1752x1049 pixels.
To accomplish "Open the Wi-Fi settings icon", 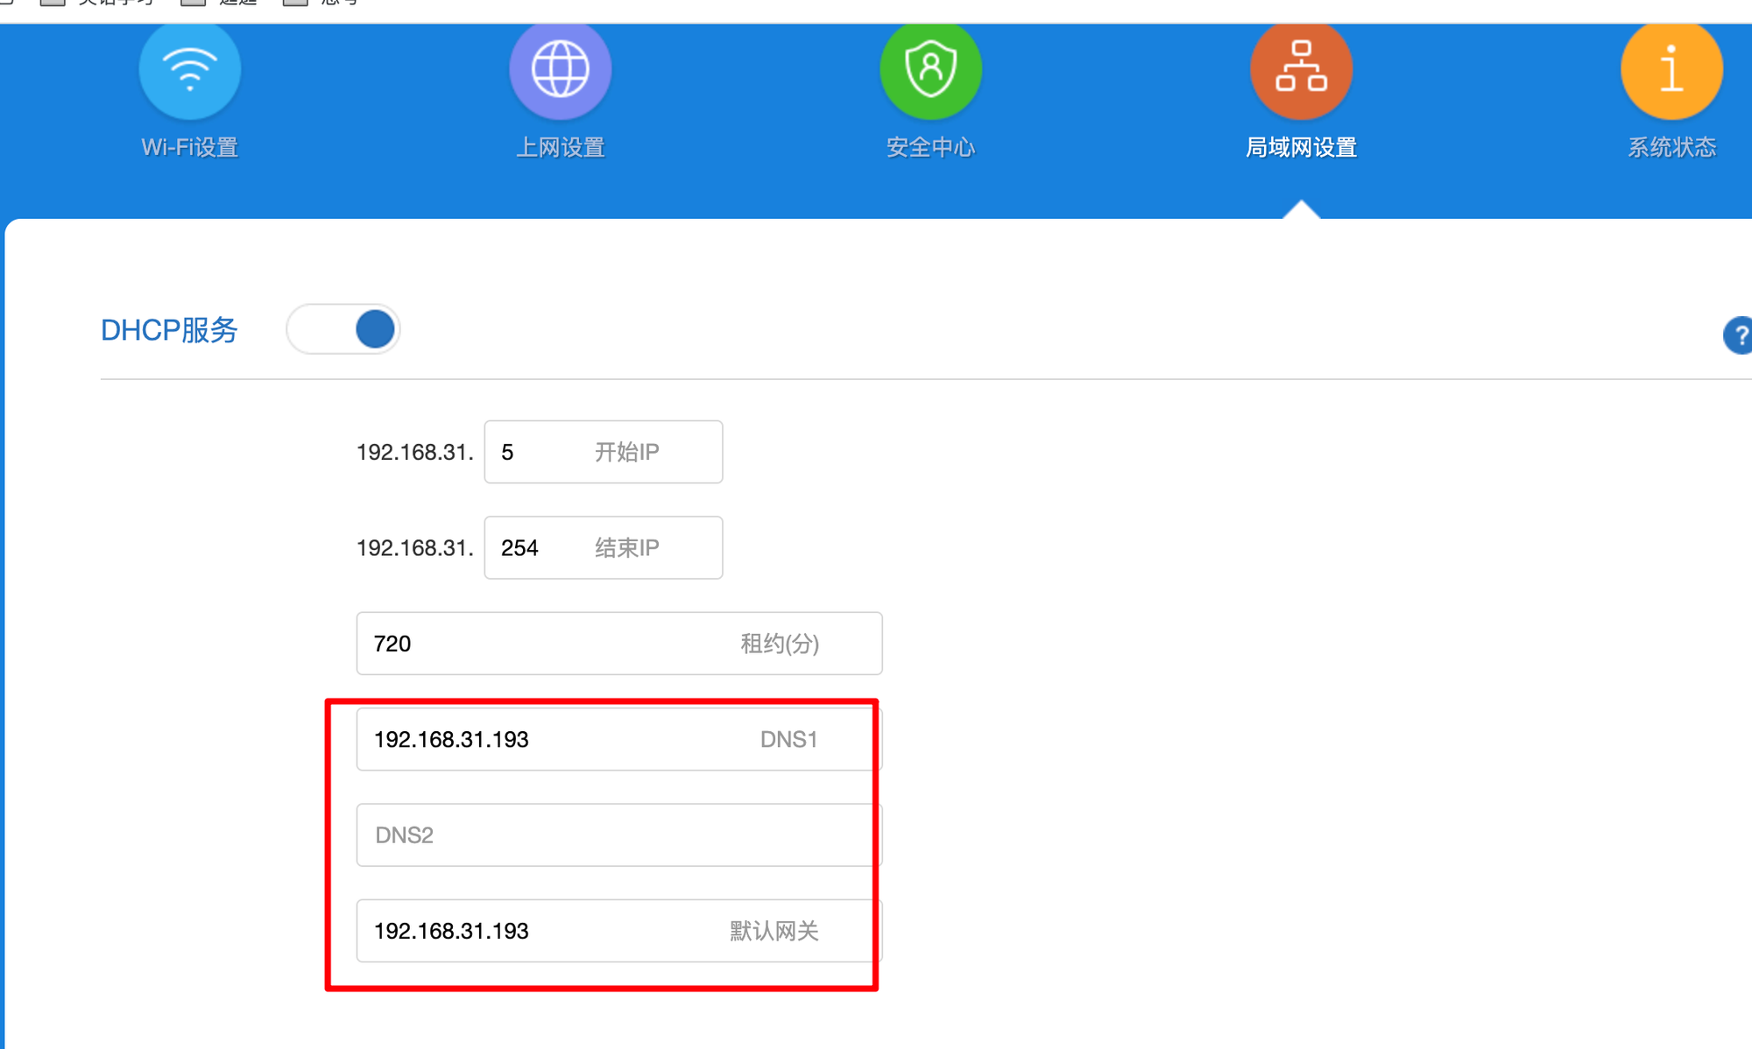I will click(190, 71).
